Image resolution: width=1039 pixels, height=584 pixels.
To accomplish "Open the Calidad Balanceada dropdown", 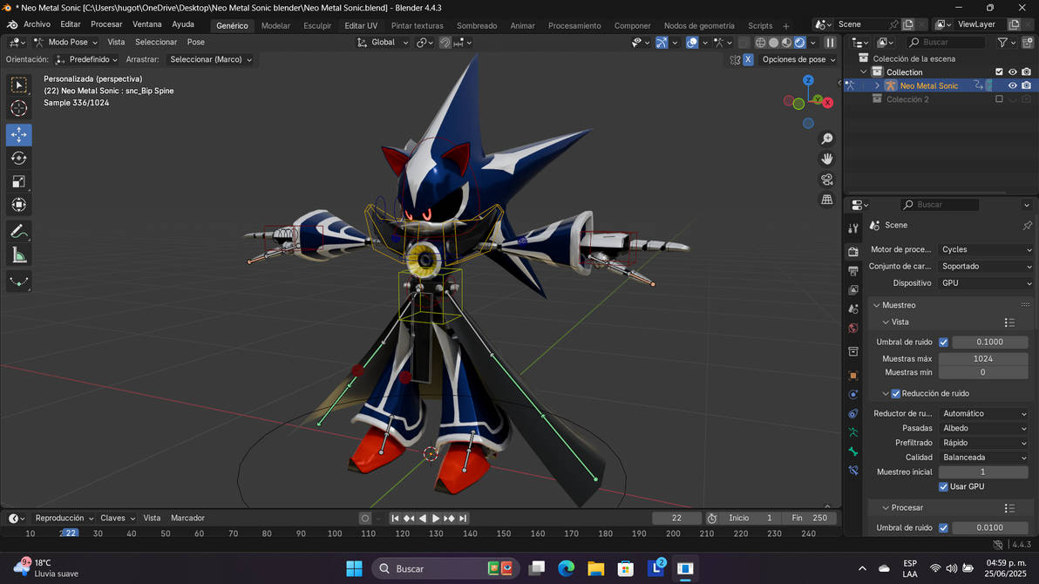I will click(x=984, y=458).
